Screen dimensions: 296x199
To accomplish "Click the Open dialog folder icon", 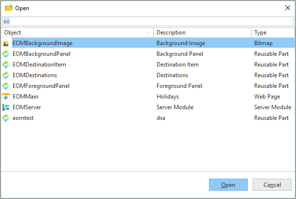I will (8, 8).
